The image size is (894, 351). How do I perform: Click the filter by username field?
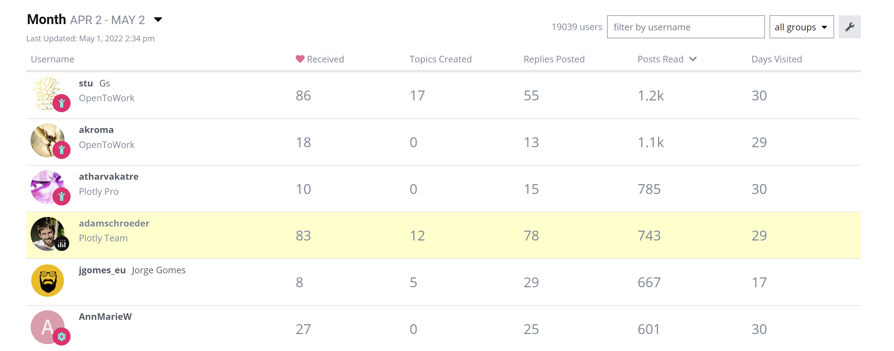click(x=685, y=27)
